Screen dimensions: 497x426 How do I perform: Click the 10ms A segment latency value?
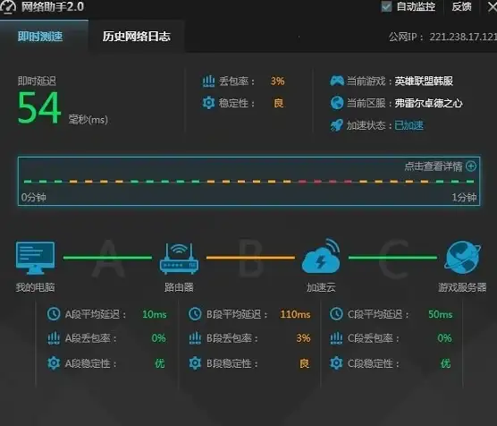155,314
